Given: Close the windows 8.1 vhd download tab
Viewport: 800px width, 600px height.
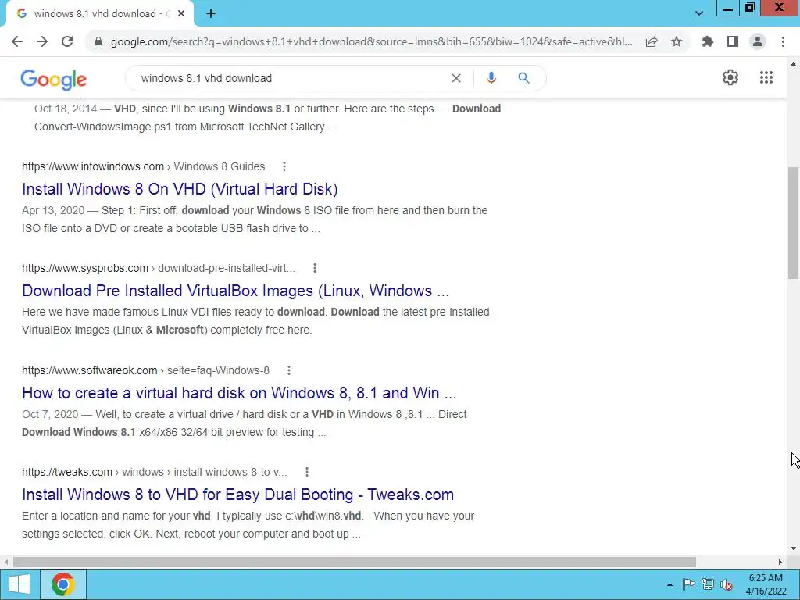Looking at the screenshot, I should (181, 14).
